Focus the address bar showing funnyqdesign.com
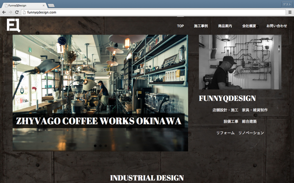Viewport: 294px width, 183px height. click(x=154, y=12)
